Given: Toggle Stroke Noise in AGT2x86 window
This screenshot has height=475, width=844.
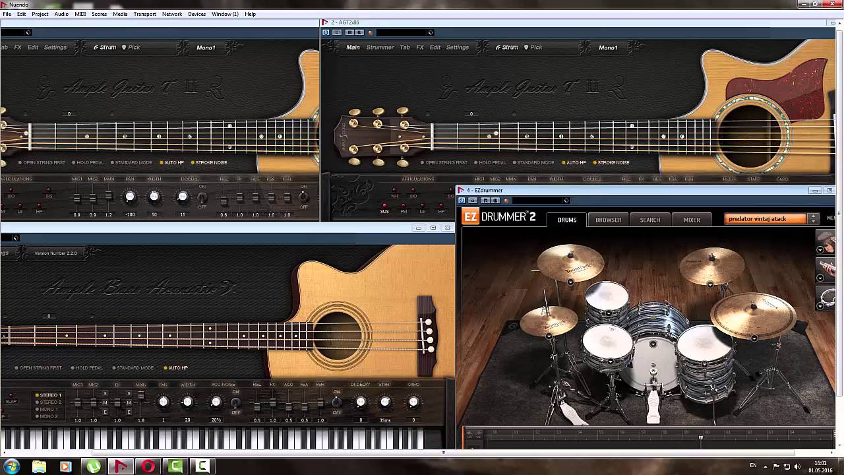Looking at the screenshot, I should 611,162.
